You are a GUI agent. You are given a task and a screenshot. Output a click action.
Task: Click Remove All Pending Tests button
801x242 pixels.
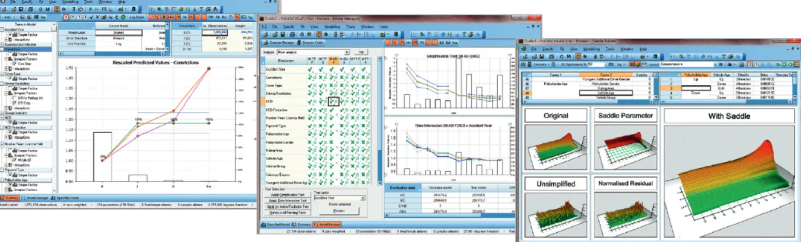(x=288, y=213)
